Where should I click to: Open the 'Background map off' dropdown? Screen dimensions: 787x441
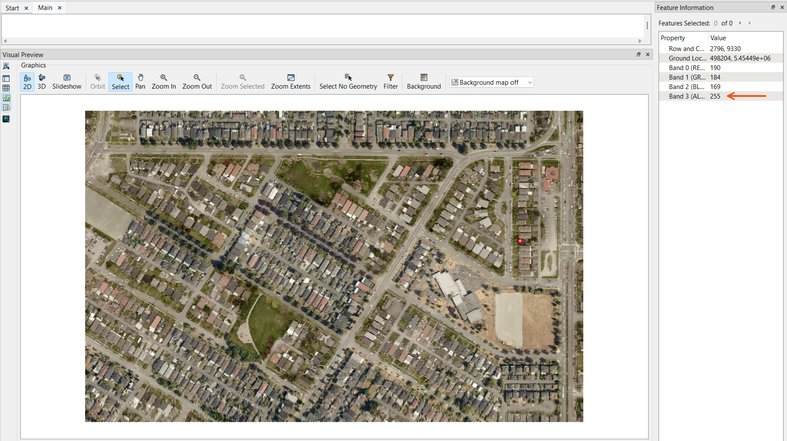pos(492,82)
